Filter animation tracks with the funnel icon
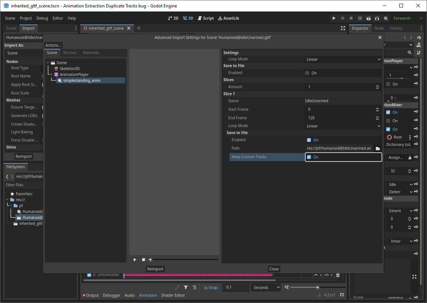 185,287
